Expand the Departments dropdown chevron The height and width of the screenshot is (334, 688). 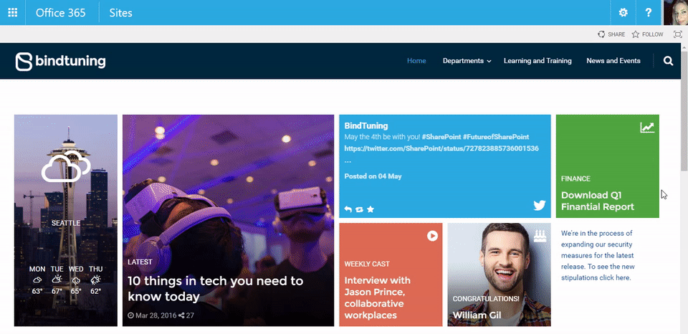[489, 62]
